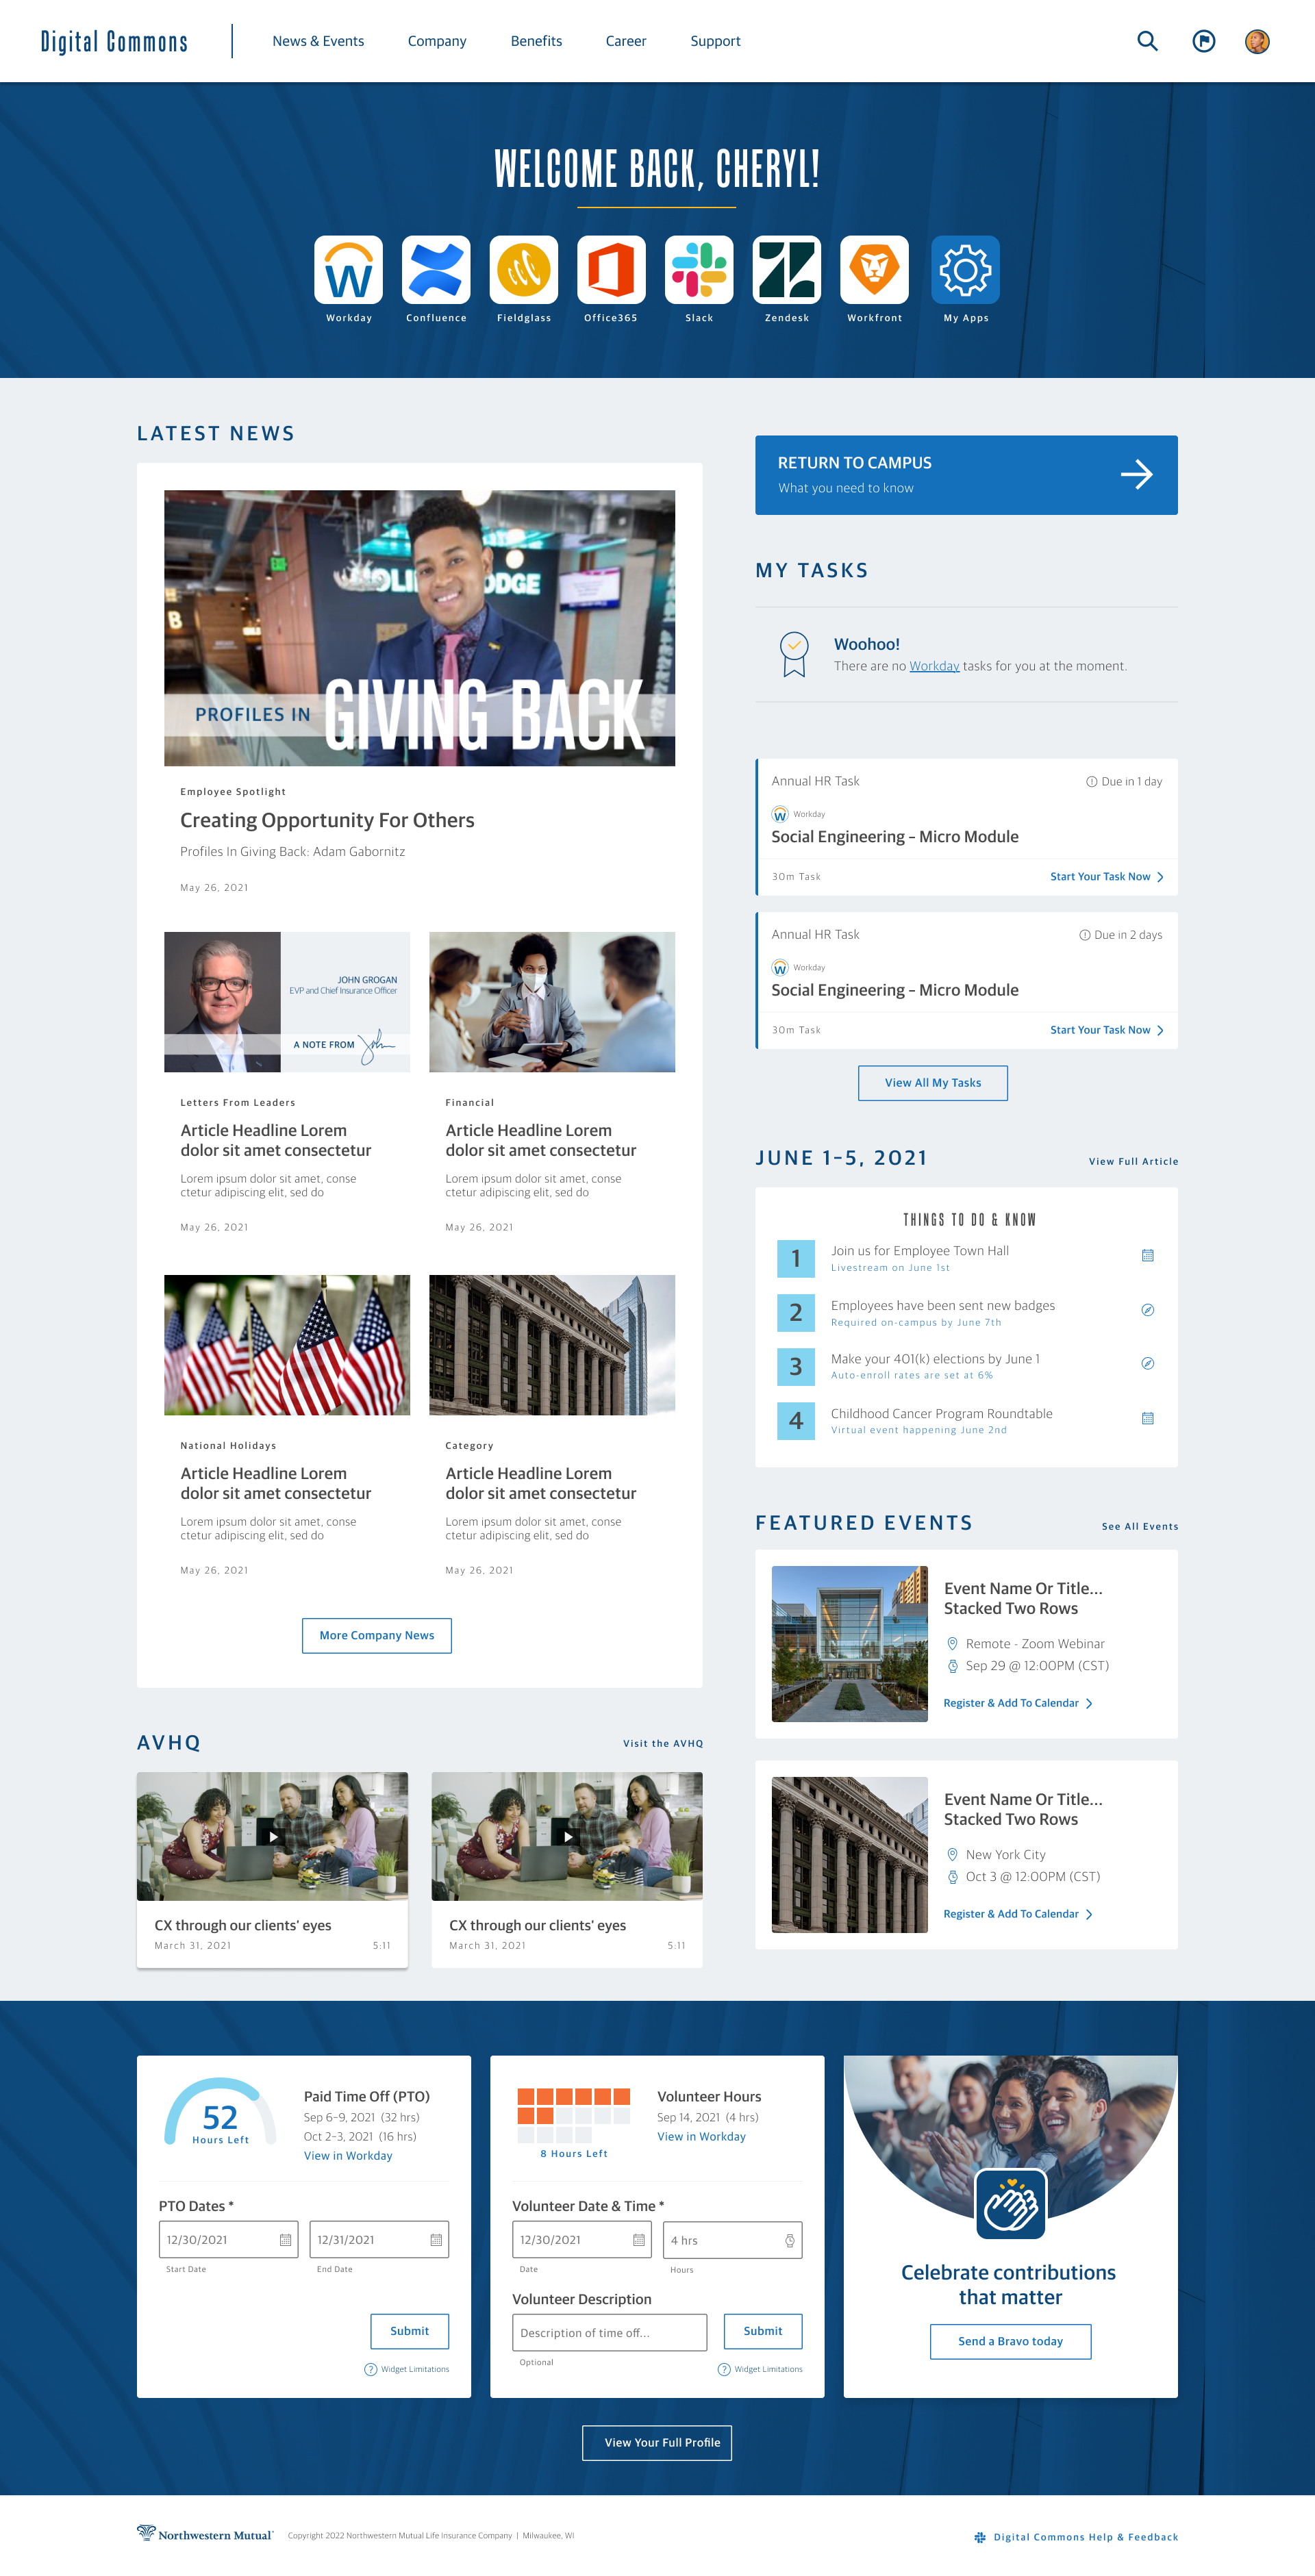Click View Your Full Profile button
This screenshot has height=2576, width=1315.
click(657, 2443)
